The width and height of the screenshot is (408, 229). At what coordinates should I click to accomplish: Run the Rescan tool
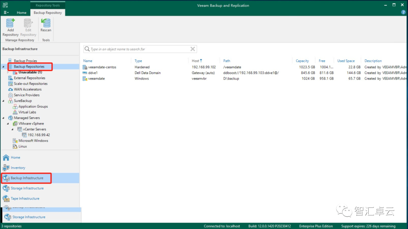tap(46, 25)
